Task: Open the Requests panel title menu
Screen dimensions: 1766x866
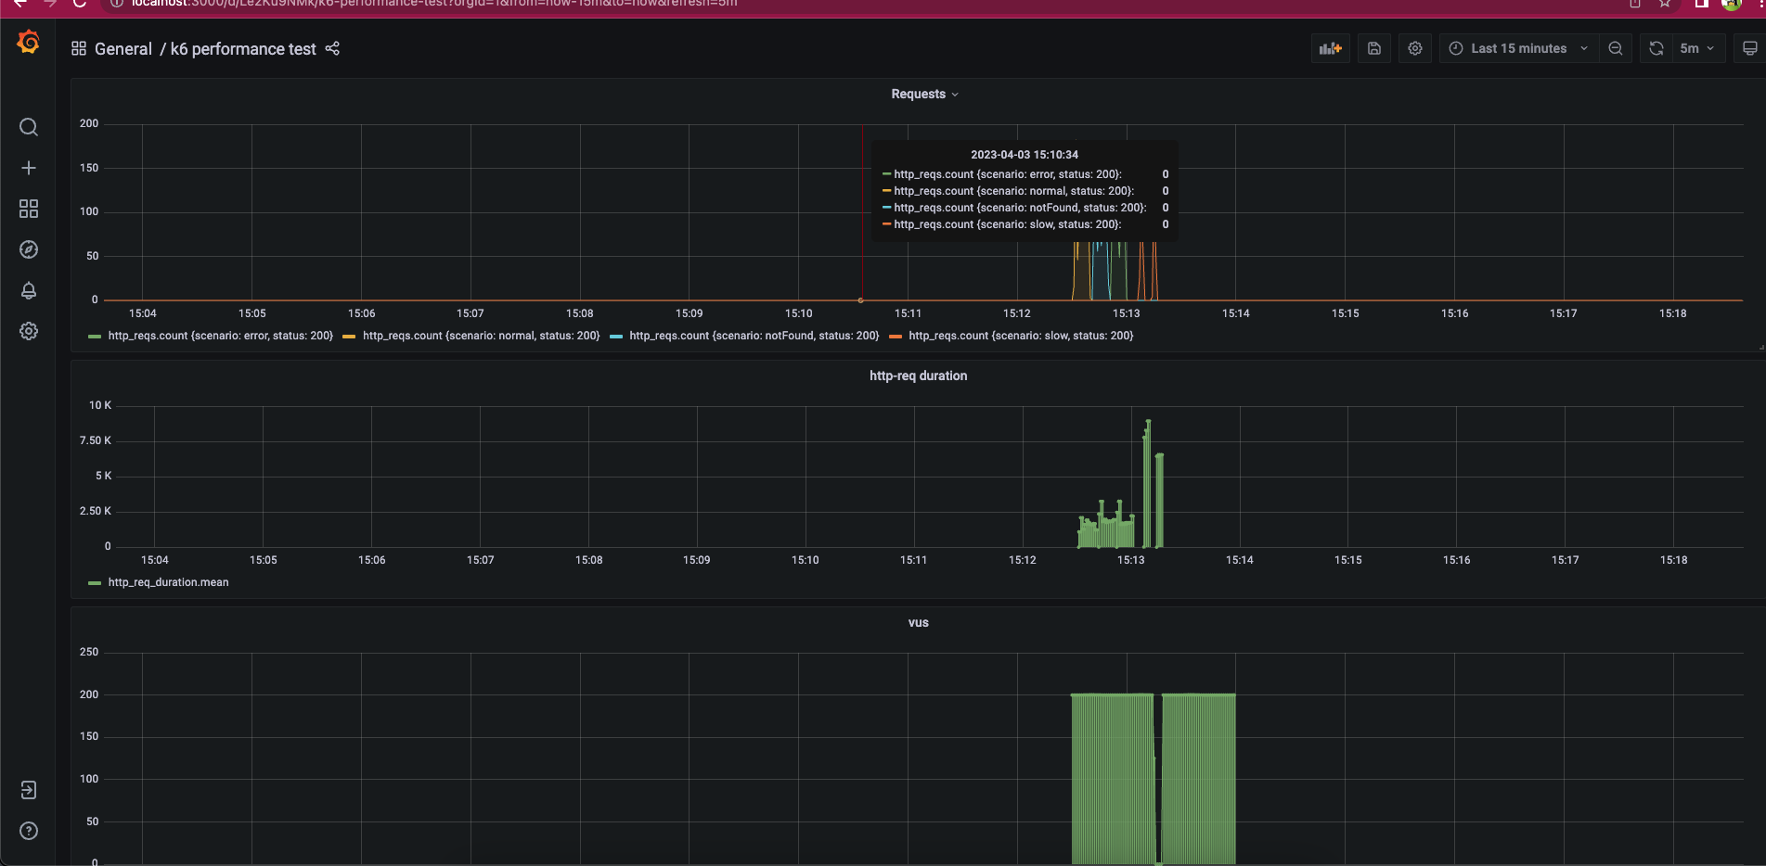Action: click(923, 95)
